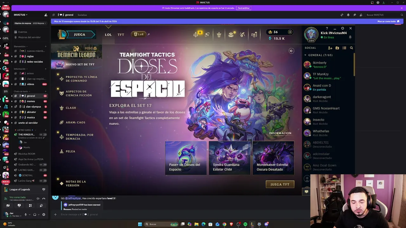
Task: Mute the League banner sound
Action: pyautogui.click(x=291, y=51)
